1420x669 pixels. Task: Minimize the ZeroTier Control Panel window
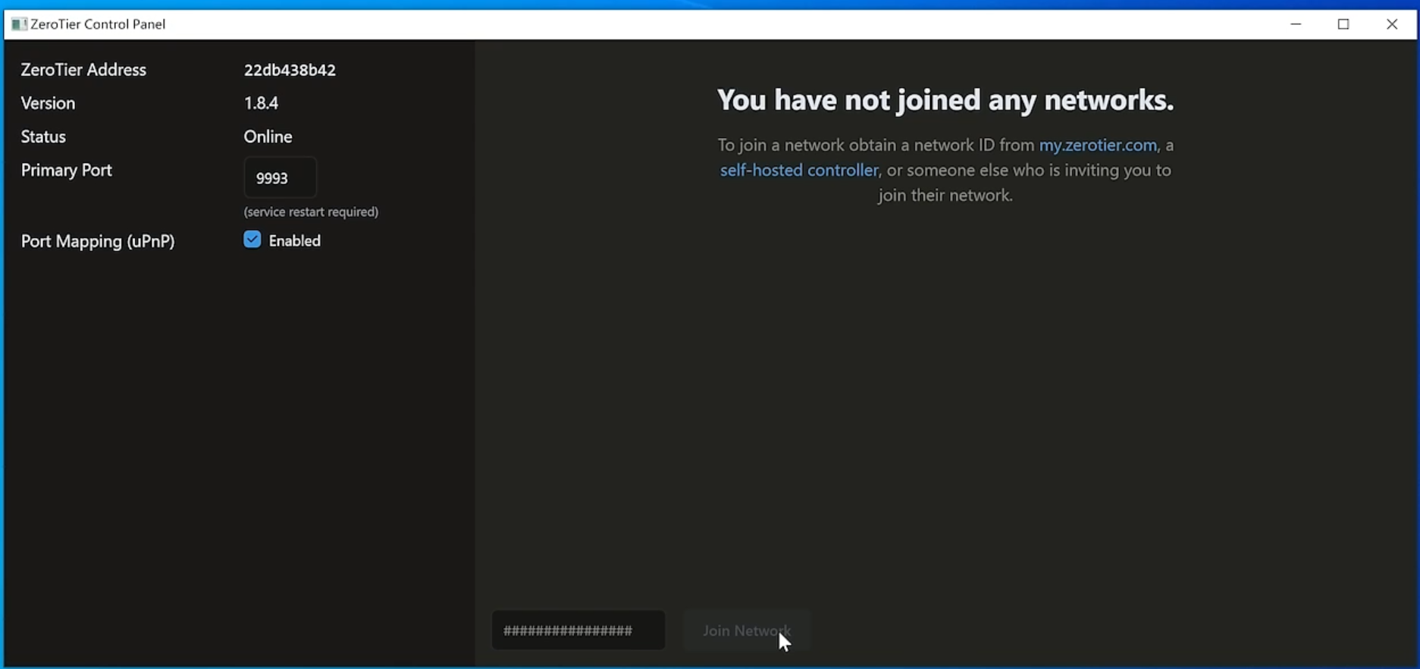(1296, 24)
